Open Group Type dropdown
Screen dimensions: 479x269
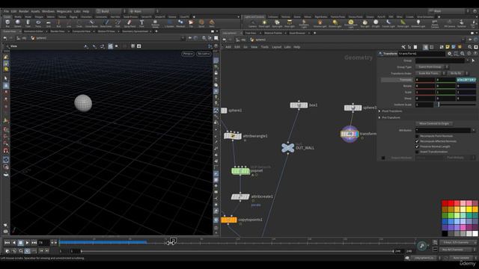click(x=432, y=67)
